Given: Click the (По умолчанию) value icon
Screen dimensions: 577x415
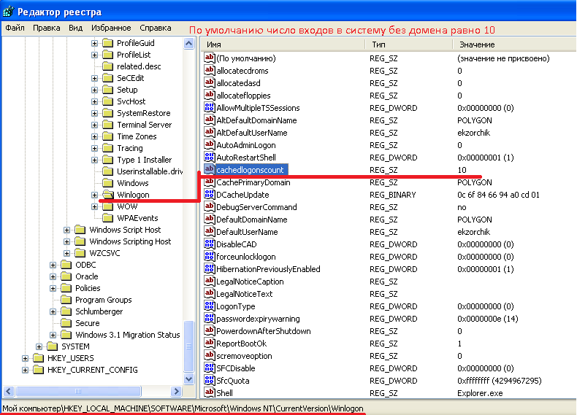Looking at the screenshot, I should click(210, 58).
